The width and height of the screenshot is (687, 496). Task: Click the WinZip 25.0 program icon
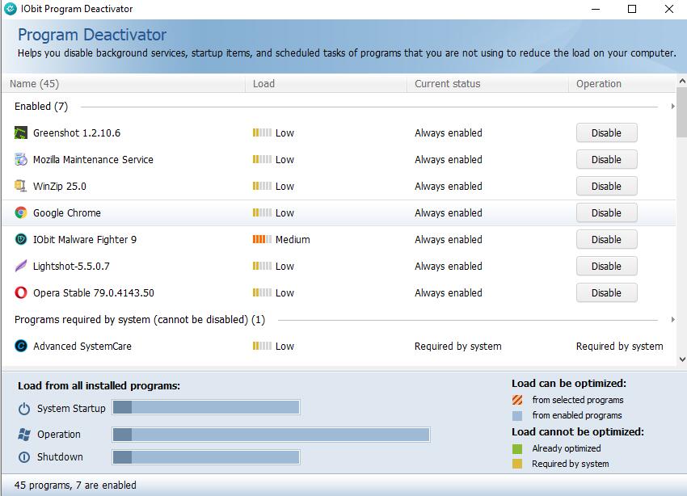click(20, 186)
